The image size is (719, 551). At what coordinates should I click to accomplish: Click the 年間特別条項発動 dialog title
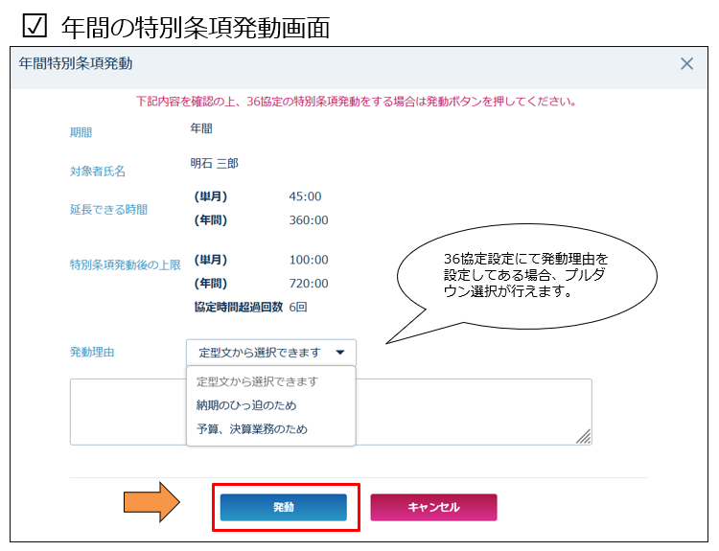[x=76, y=64]
